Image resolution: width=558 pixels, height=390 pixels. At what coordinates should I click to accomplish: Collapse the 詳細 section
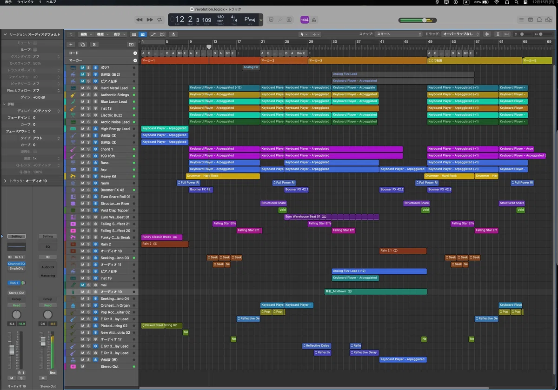click(5, 104)
